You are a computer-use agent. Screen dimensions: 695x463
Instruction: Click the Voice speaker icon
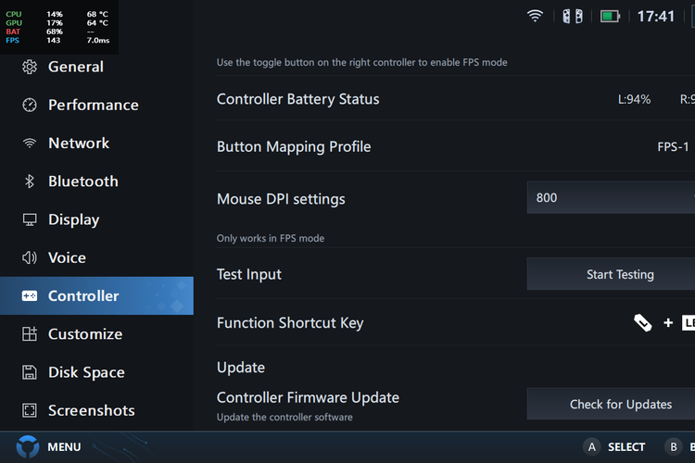tap(30, 258)
